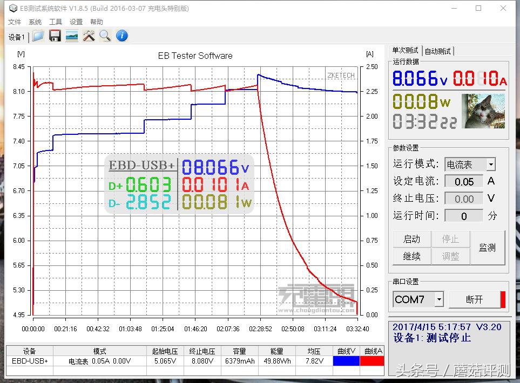Screen dimensions: 520x383
Task: Select the 设备1 device tab
Action: [x=16, y=37]
